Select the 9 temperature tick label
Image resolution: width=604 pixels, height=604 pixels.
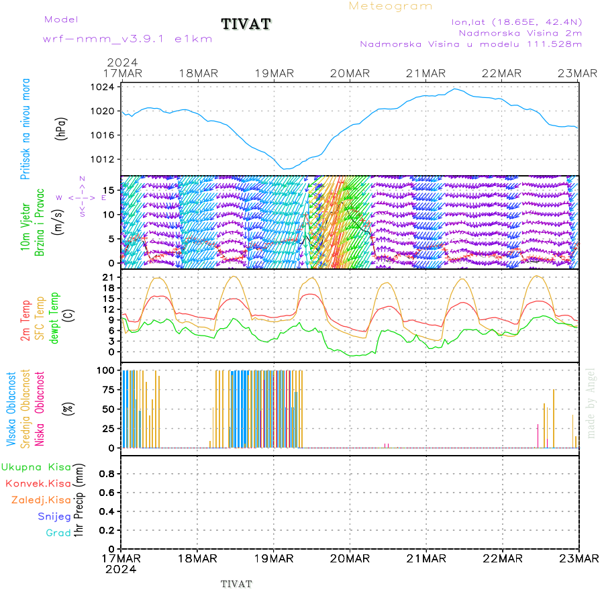111,320
